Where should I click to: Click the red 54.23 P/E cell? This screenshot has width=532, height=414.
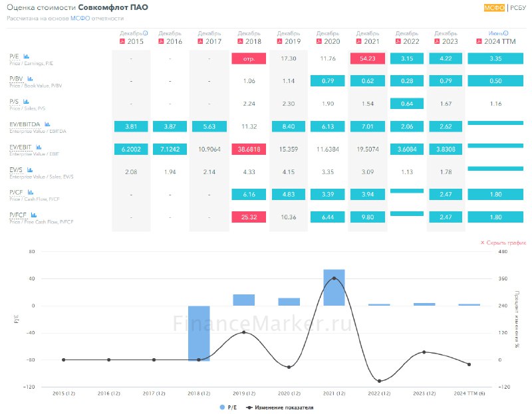(368, 58)
